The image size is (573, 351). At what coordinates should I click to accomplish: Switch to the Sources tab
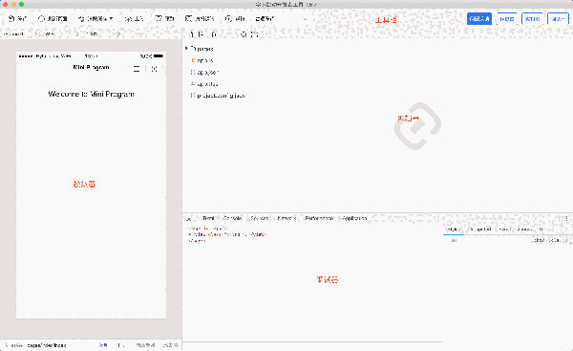click(x=260, y=218)
